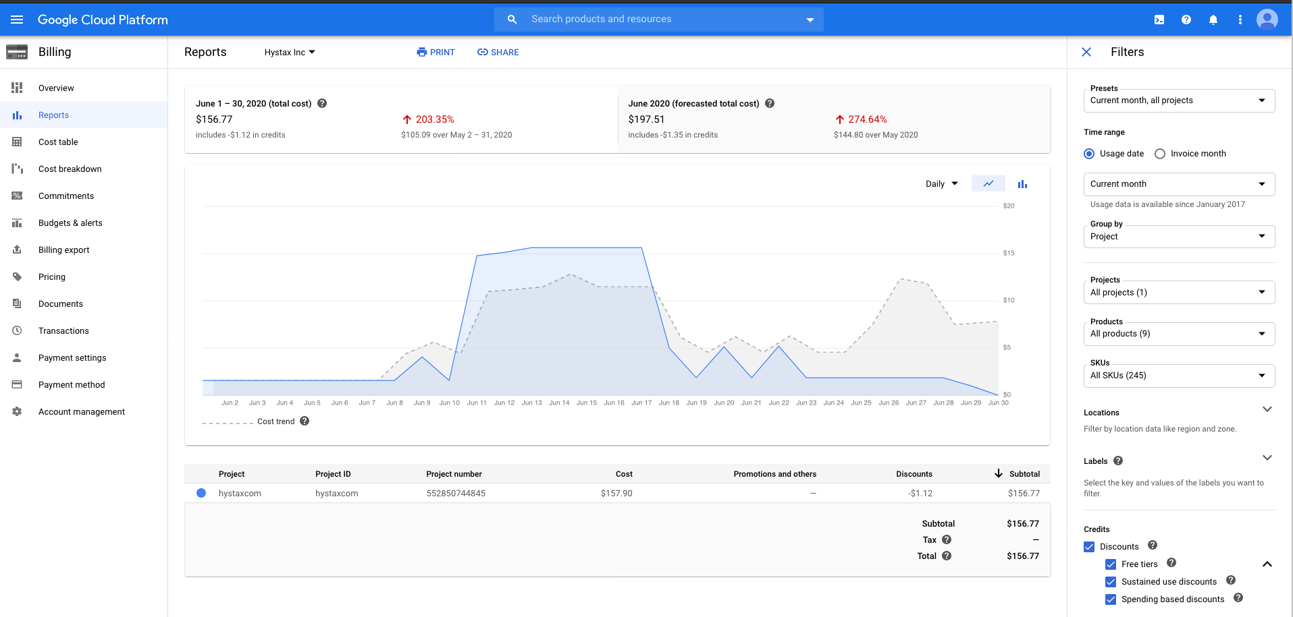
Task: Open All projects dropdown
Action: coord(1179,293)
